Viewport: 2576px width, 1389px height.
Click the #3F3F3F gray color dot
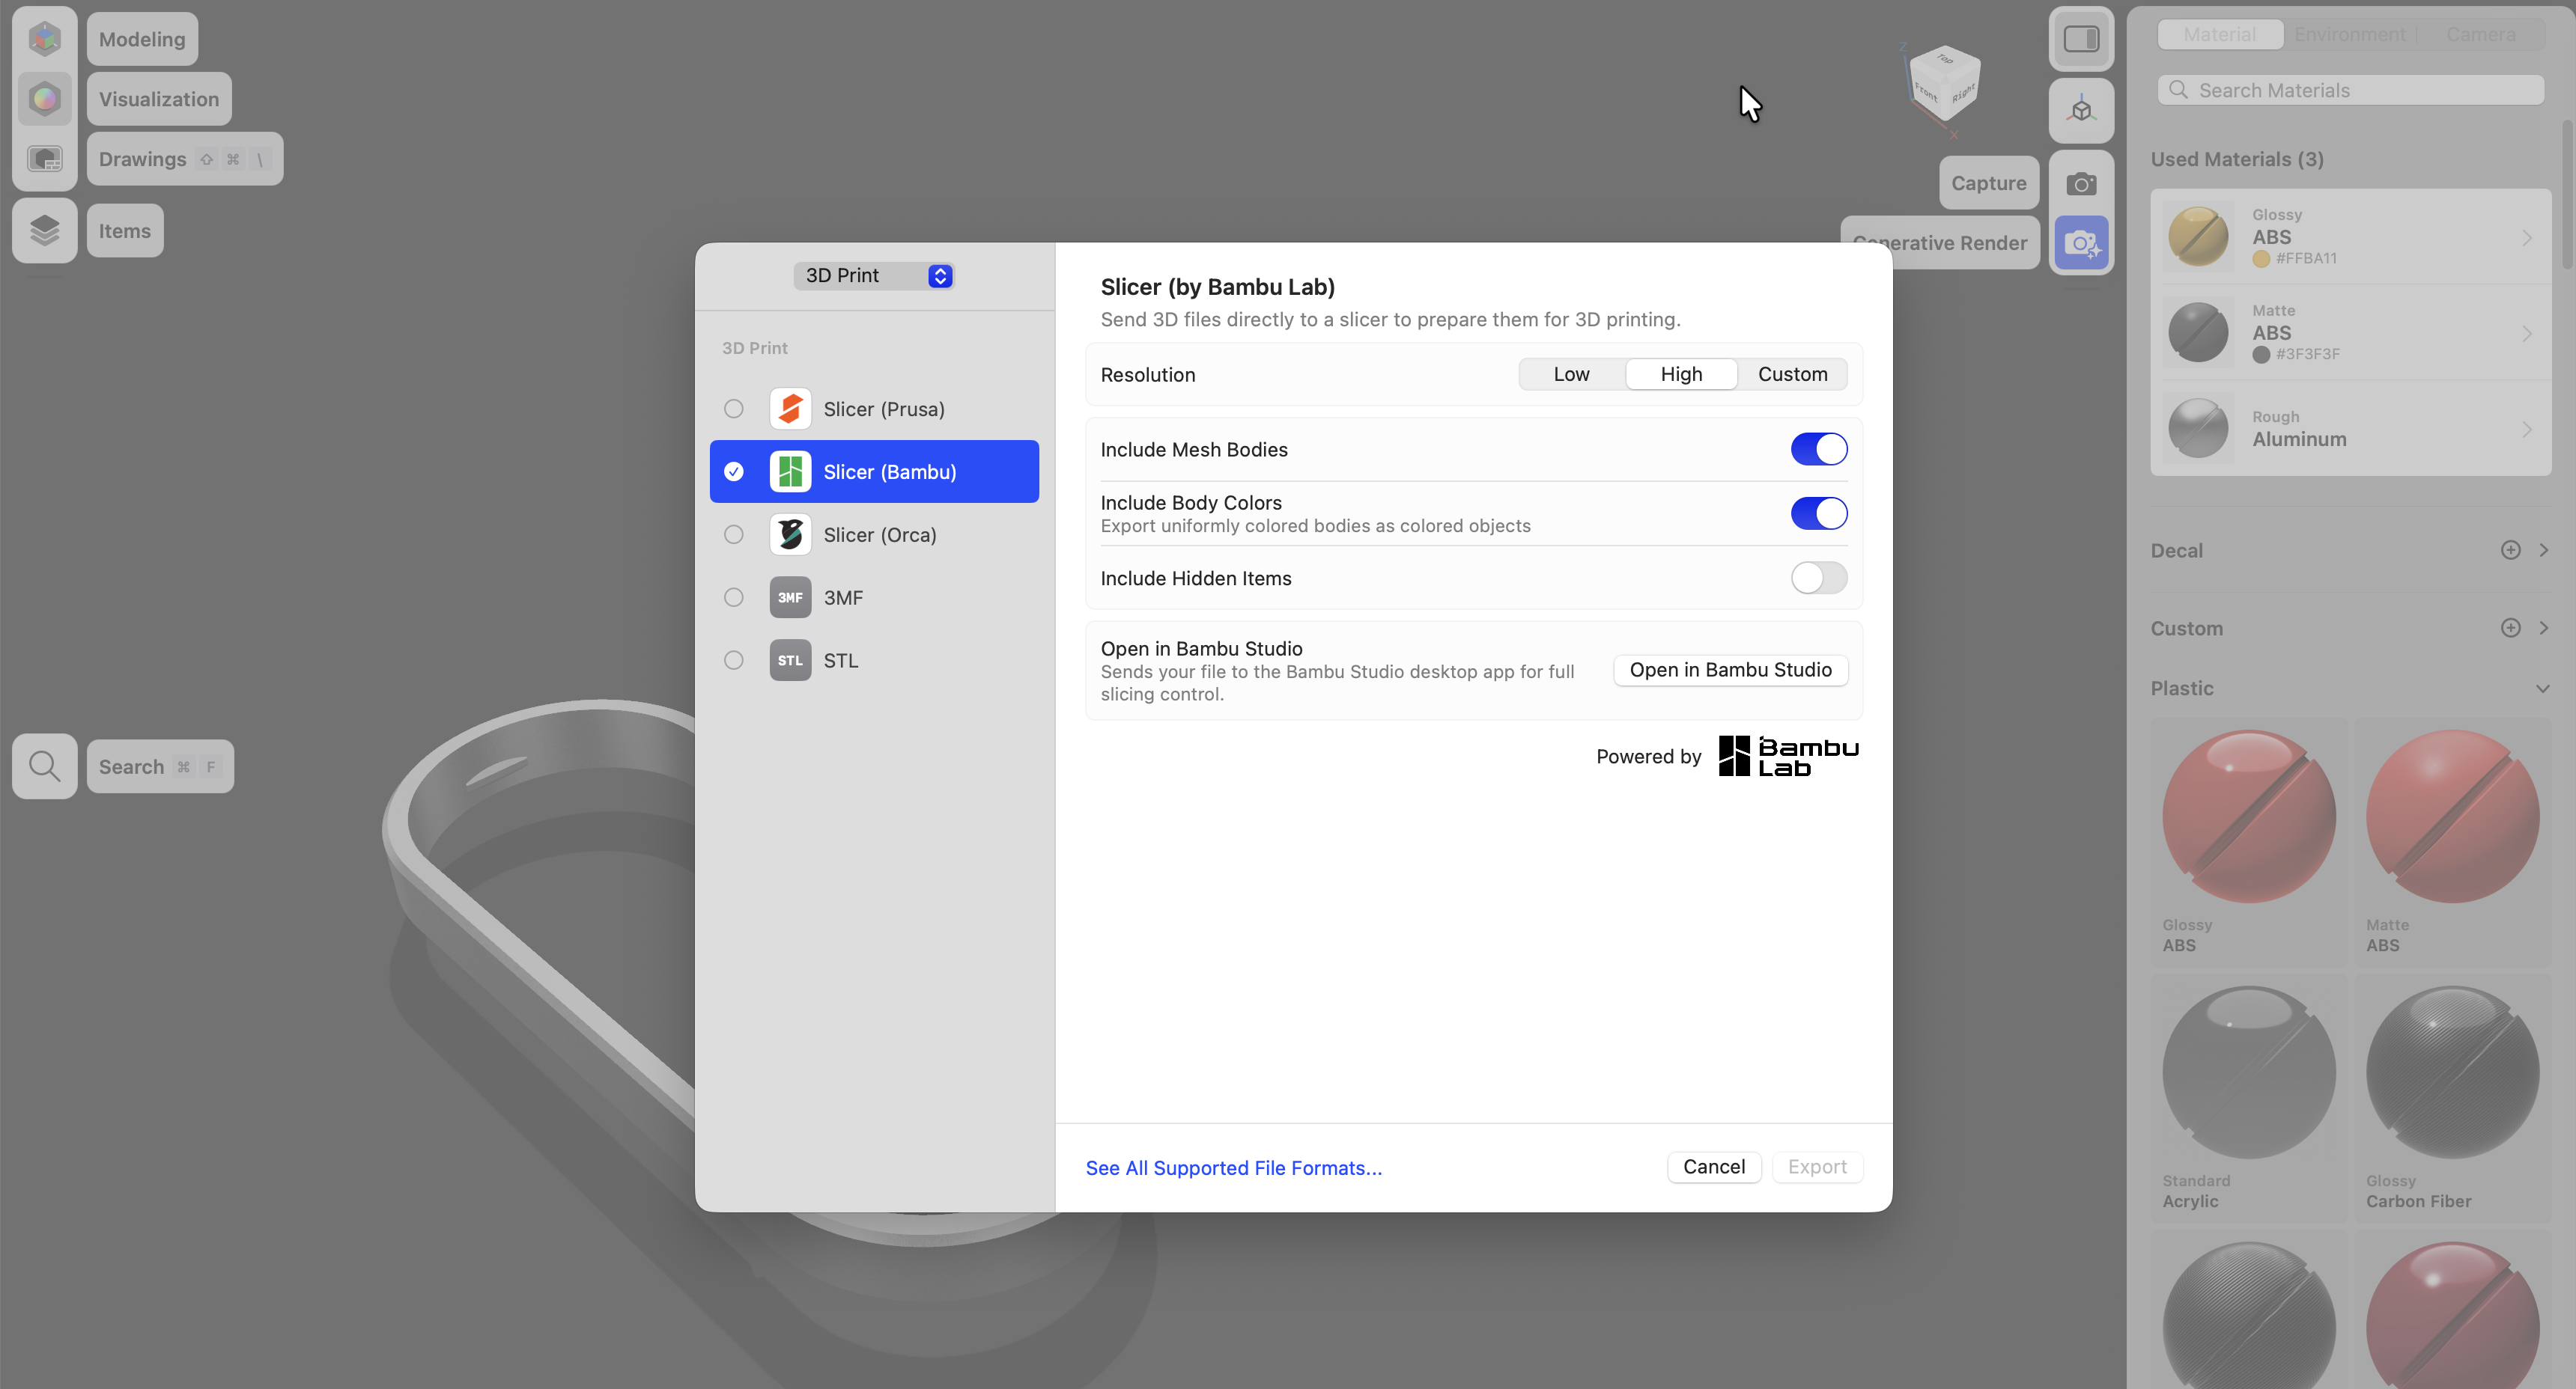(2260, 355)
